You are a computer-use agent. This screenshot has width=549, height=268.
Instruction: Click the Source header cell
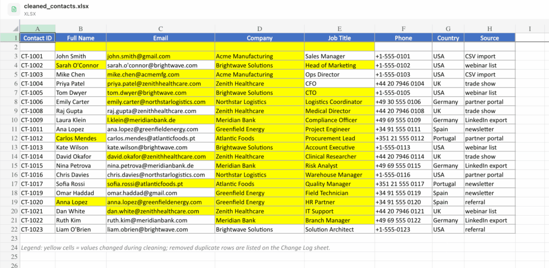[x=489, y=38]
